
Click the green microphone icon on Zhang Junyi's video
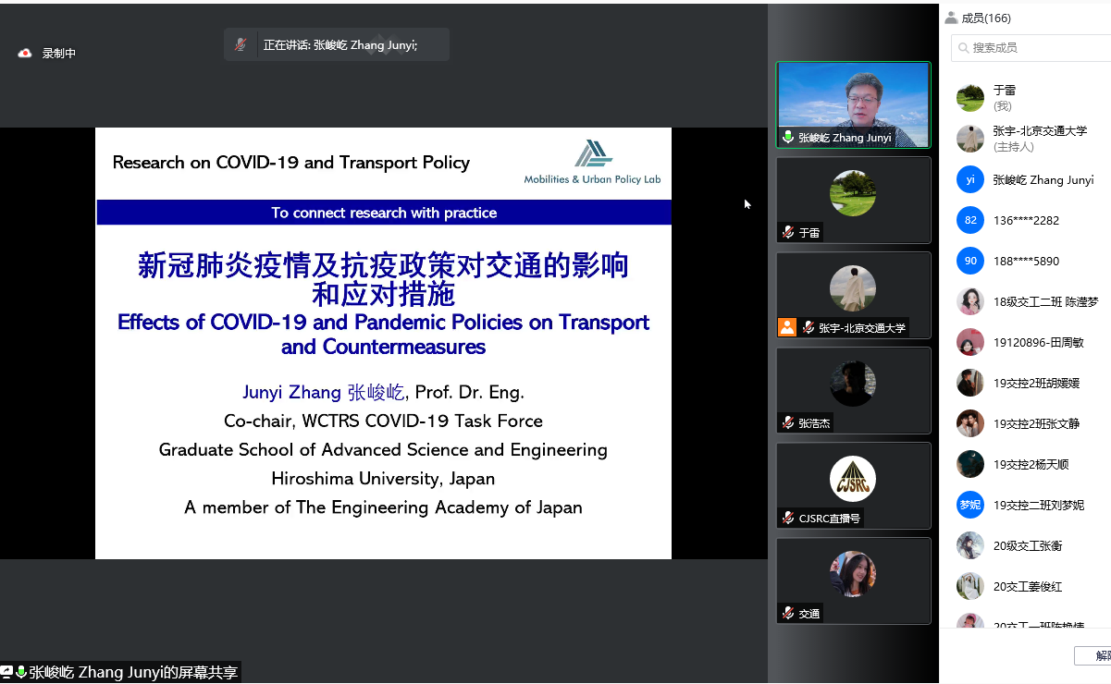tap(787, 138)
